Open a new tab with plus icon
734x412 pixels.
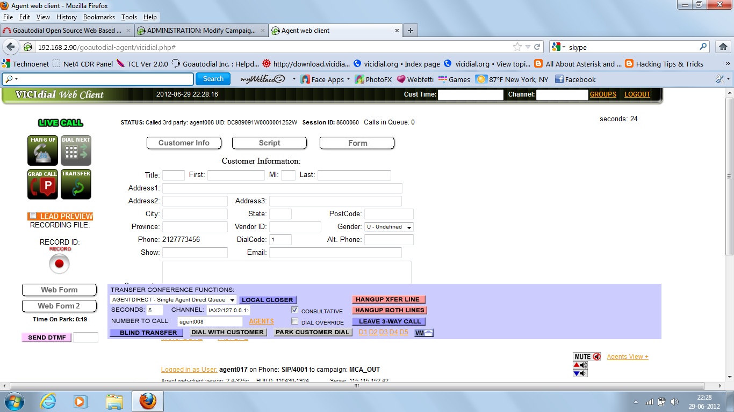[411, 31]
